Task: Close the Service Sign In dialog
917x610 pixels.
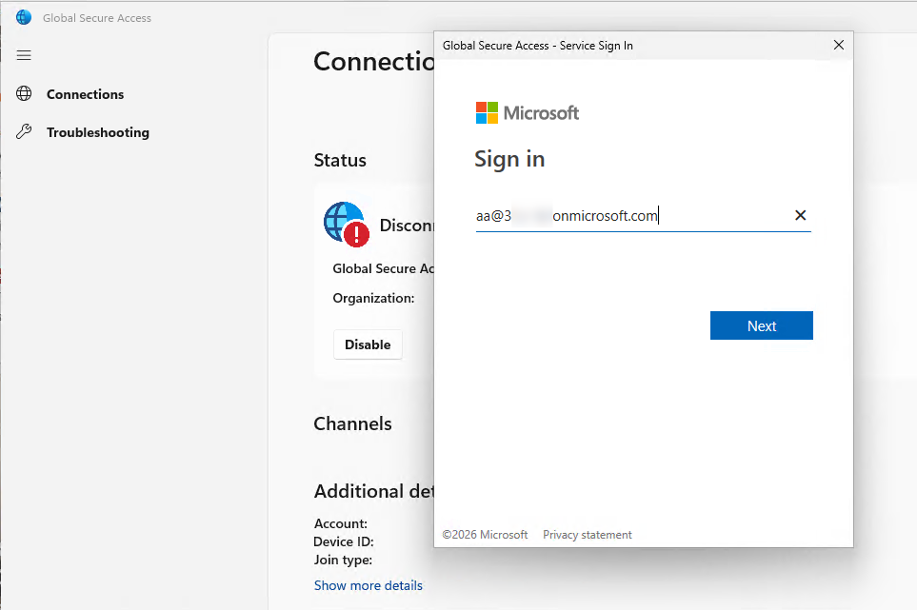Action: click(838, 45)
